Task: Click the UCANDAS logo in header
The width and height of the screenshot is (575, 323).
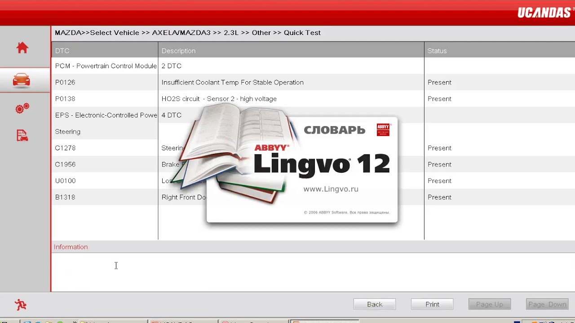Action: [x=544, y=13]
